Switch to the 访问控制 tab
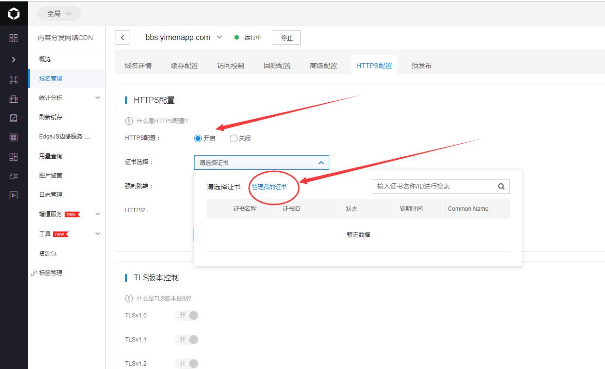The image size is (605, 369). (x=231, y=66)
